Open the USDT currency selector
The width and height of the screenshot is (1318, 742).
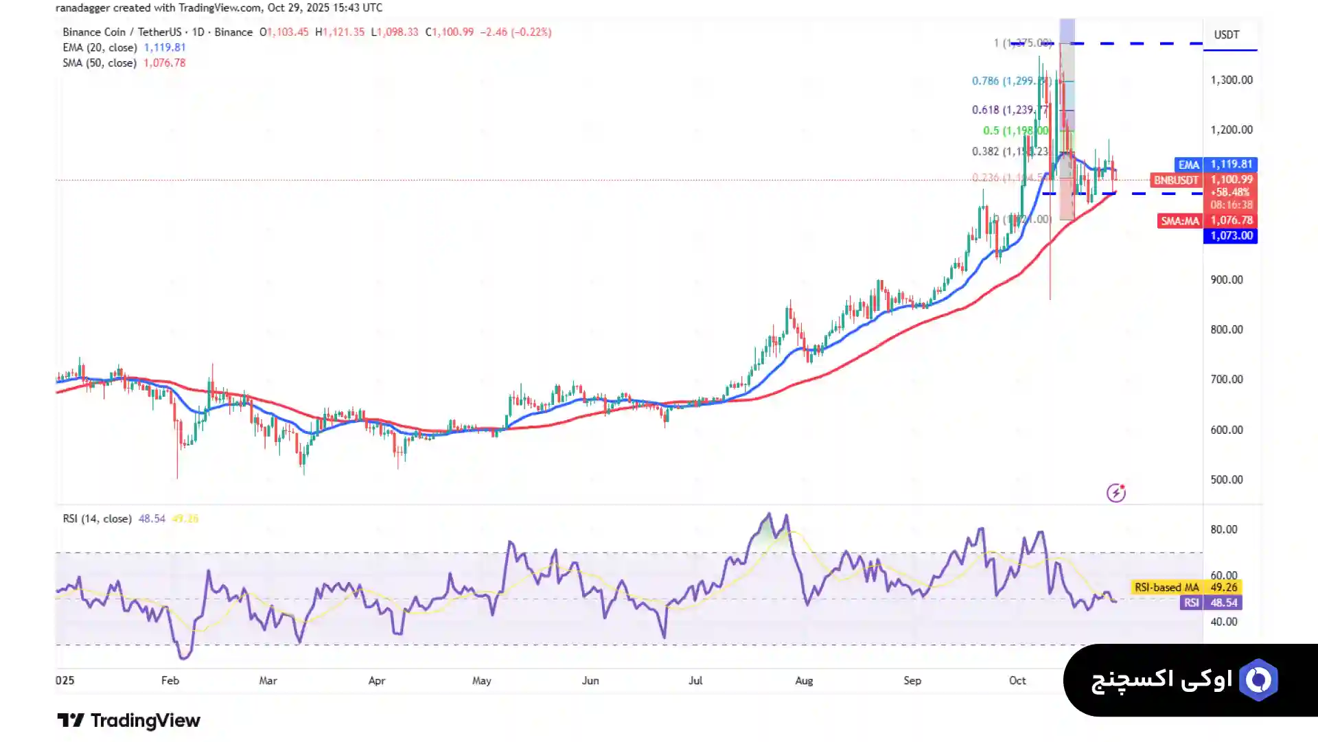point(1226,35)
